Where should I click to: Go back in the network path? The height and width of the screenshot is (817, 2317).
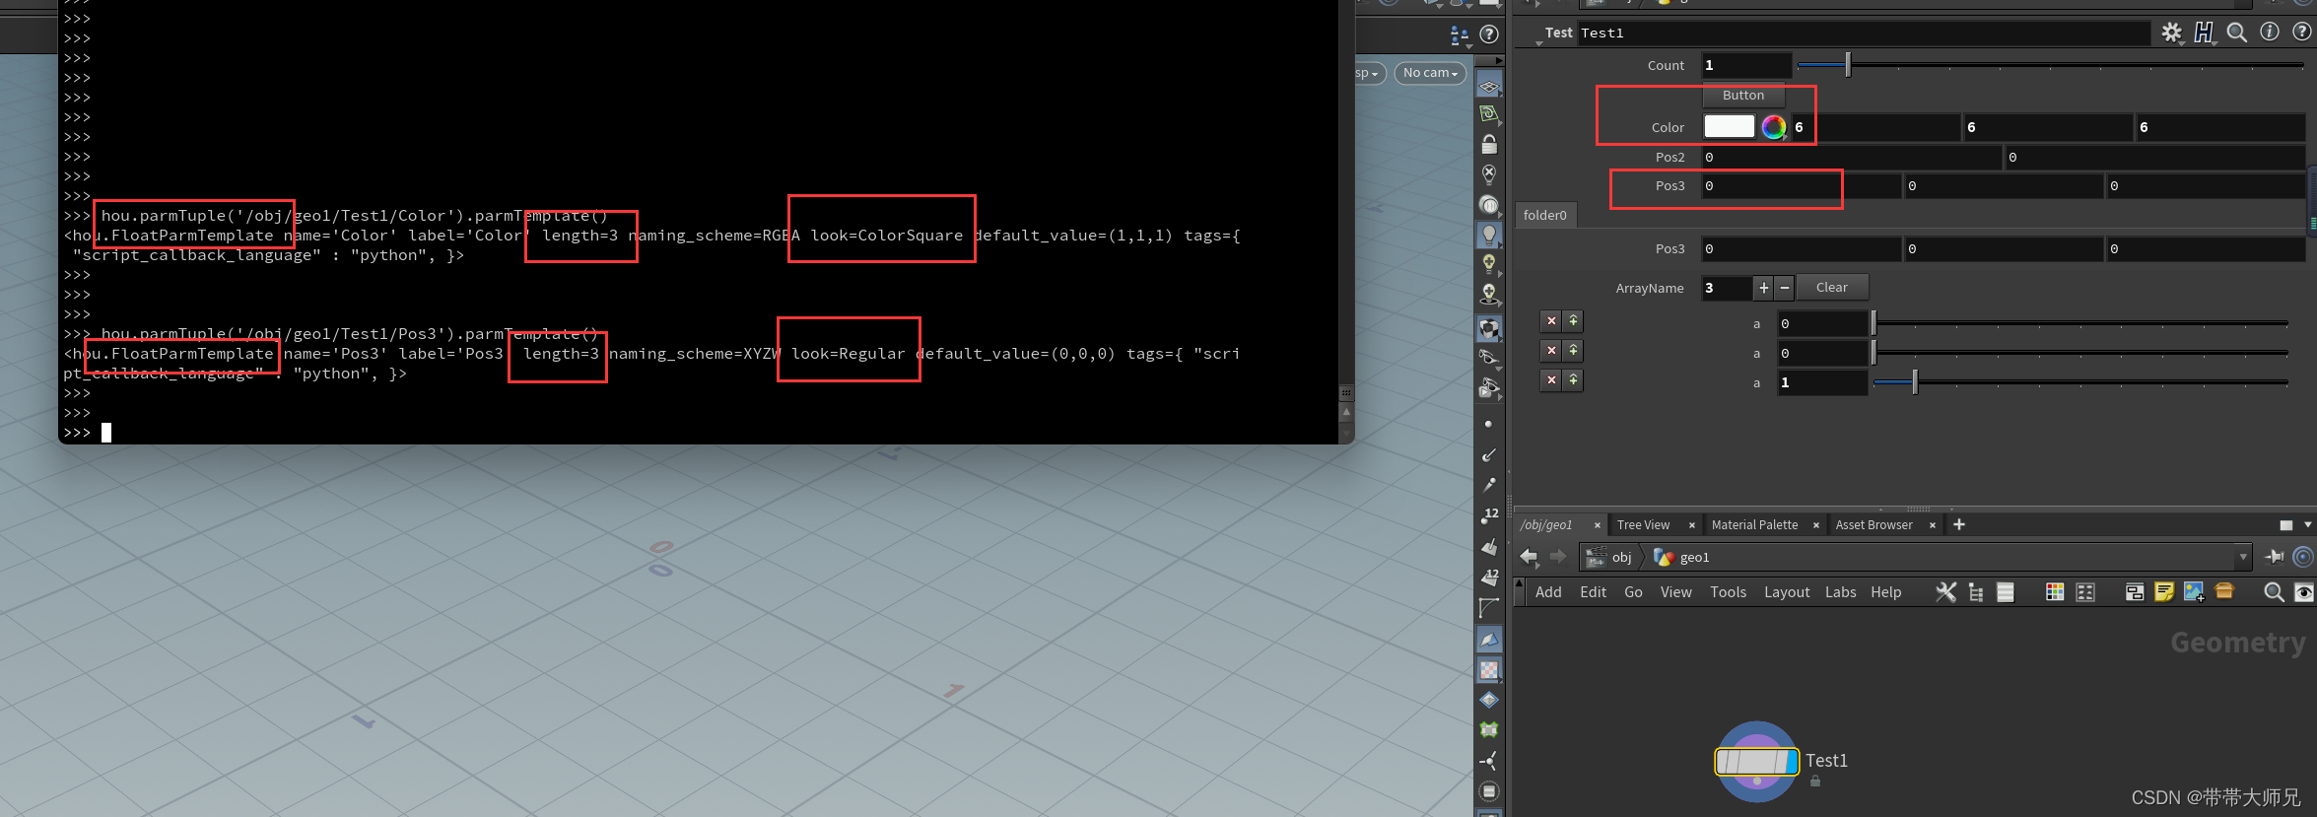tap(1529, 557)
